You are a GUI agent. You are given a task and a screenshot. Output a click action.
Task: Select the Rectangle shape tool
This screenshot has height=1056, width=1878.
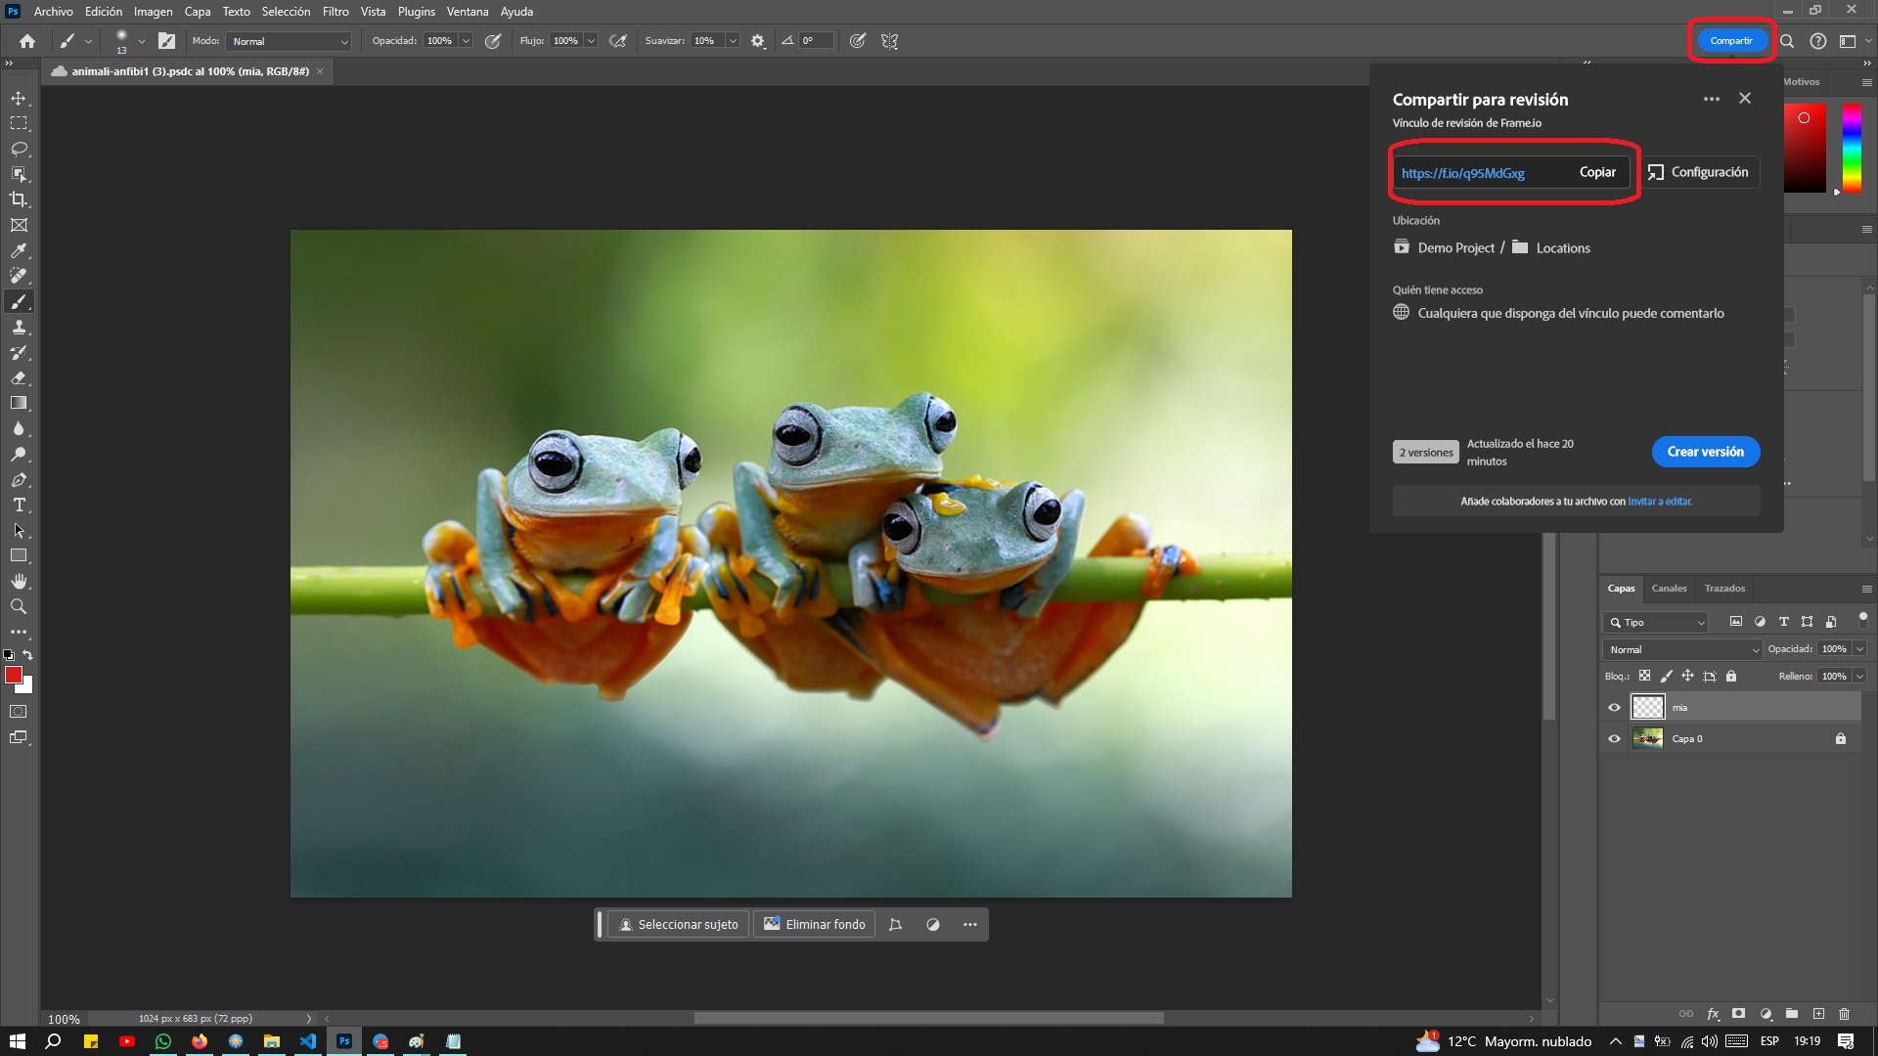point(19,556)
